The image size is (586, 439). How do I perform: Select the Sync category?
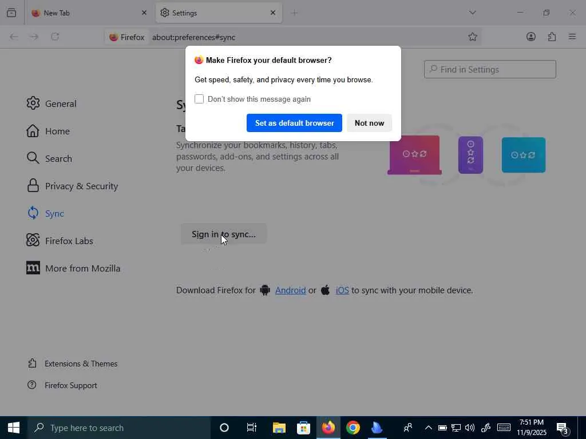pyautogui.click(x=45, y=213)
